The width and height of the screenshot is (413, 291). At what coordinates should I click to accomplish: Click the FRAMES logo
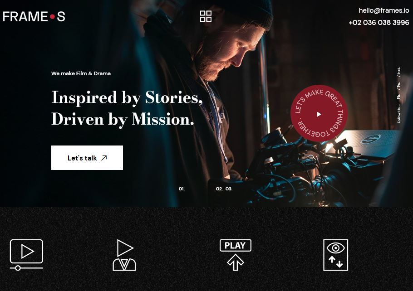point(34,17)
